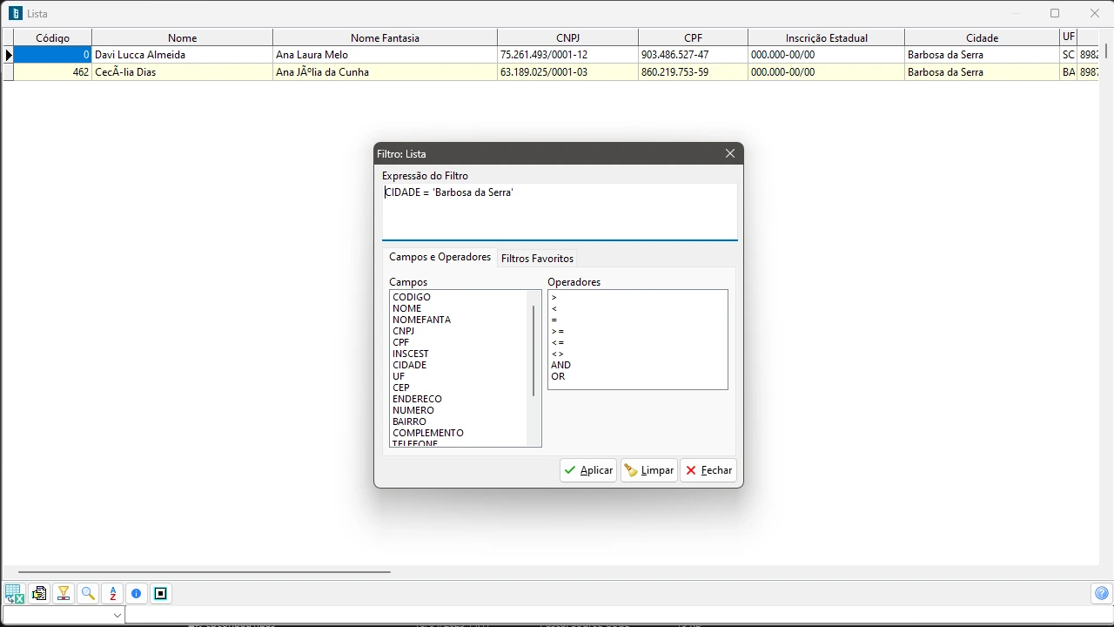Choose the > operator
1114x627 pixels.
[x=554, y=297]
